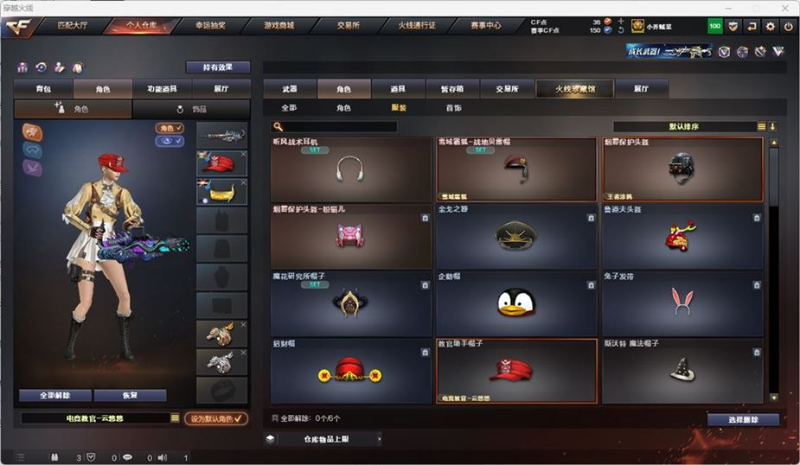Select the 企鹅帽 penguin hat item
The image size is (800, 465).
coord(516,303)
